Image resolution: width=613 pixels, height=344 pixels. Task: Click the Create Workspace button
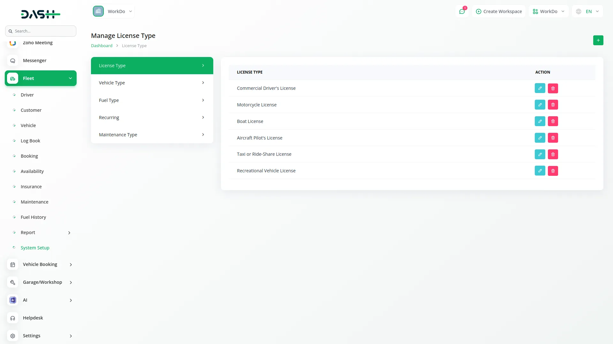point(499,11)
